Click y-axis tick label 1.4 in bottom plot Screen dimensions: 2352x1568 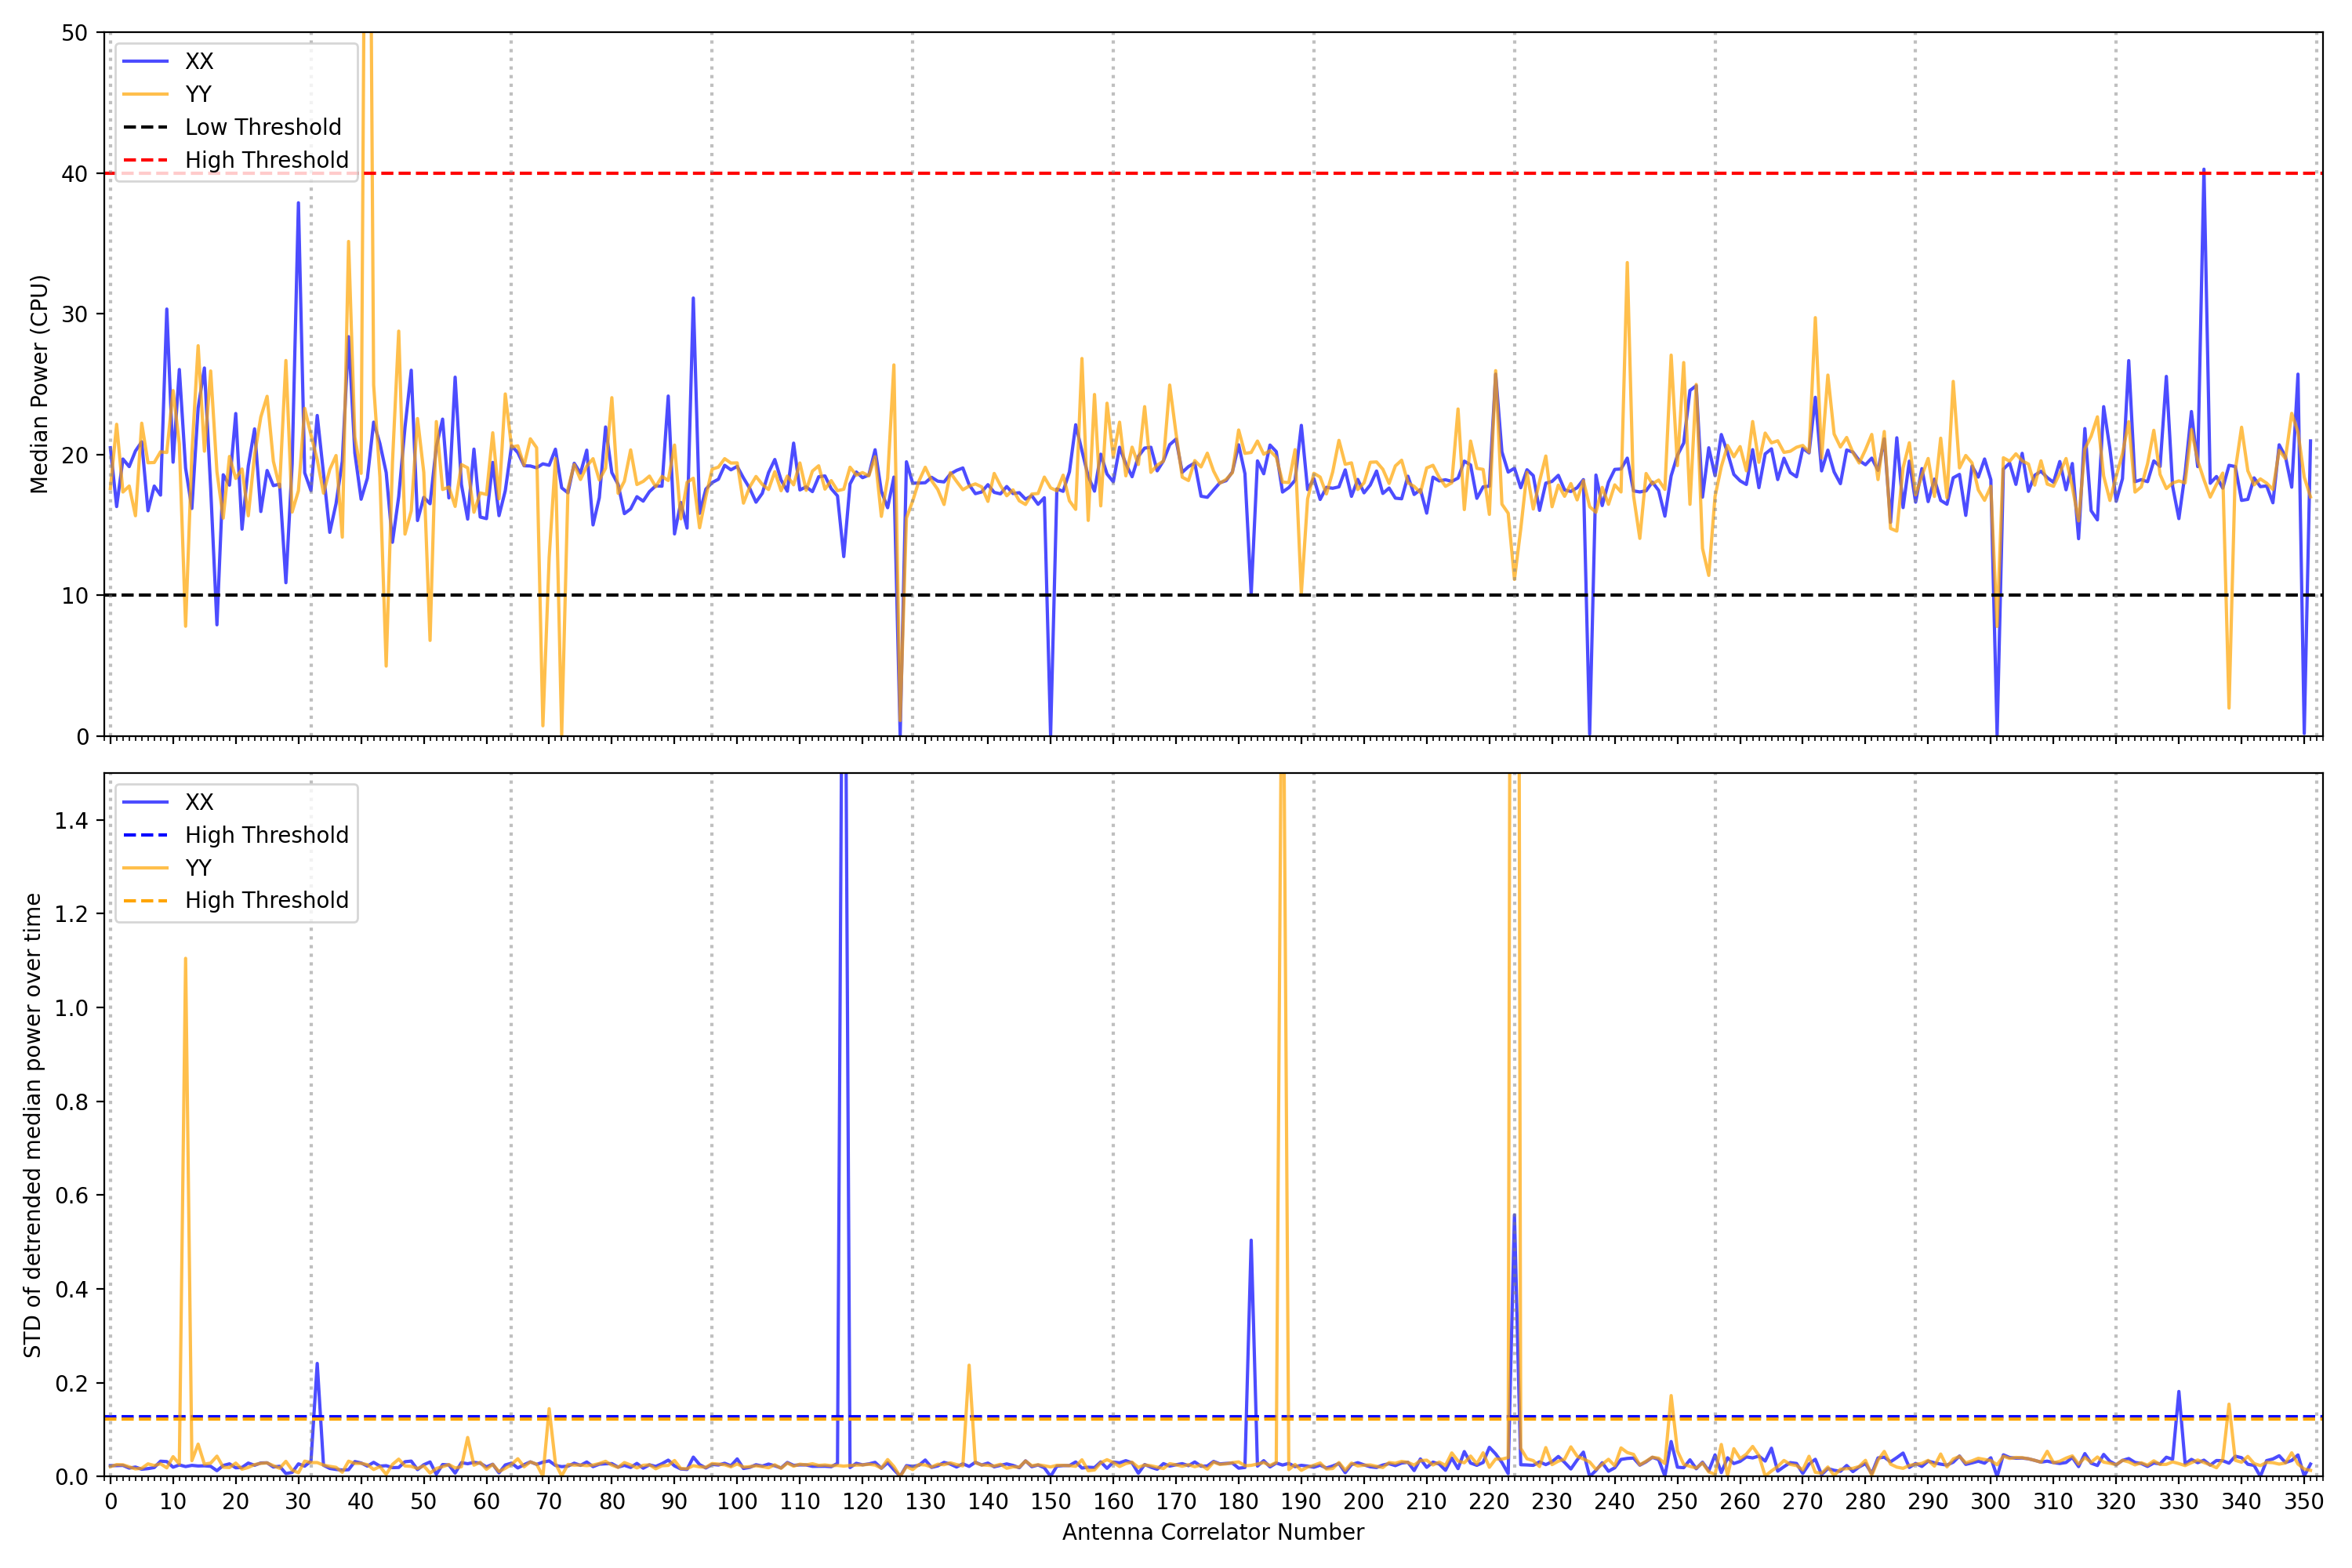tap(71, 821)
